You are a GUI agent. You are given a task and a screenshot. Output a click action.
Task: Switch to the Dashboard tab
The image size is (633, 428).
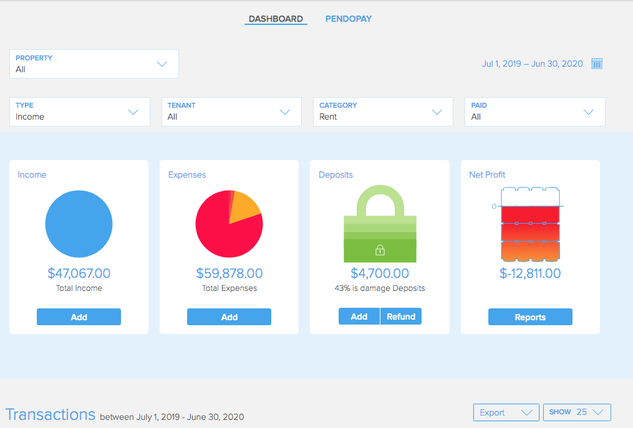pyautogui.click(x=276, y=19)
